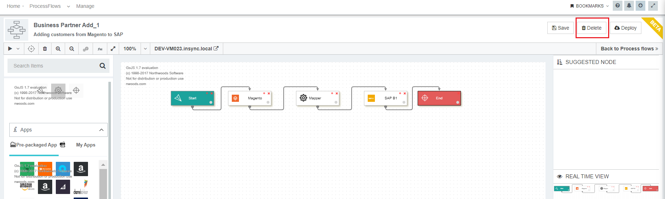This screenshot has height=199, width=665.
Task: Open the f(x) function tool
Action: tap(100, 49)
